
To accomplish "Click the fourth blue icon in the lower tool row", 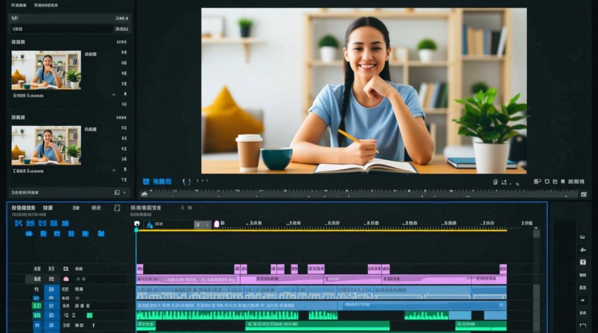I will click(x=71, y=234).
